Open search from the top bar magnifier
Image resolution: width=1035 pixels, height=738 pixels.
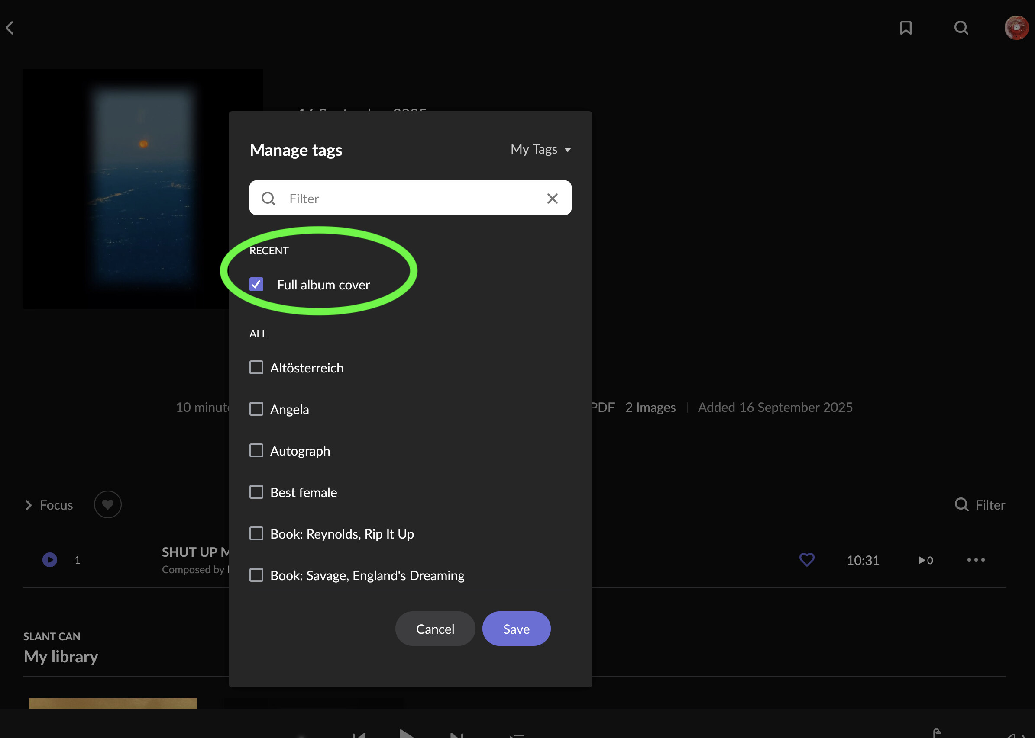(961, 28)
